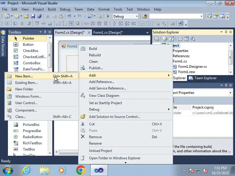Screen dimensions: 235x176
Task: Select the Pointer tool in Toolbox
Action: [x=28, y=38]
